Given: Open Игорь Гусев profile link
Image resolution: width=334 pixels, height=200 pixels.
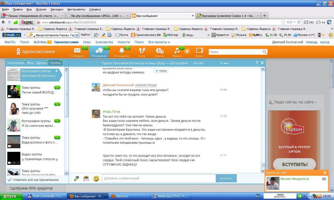Looking at the screenshot, I should pyautogui.click(x=111, y=112).
